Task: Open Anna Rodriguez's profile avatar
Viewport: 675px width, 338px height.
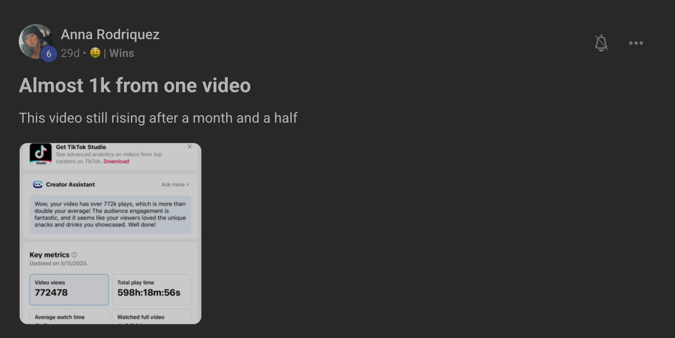Action: pyautogui.click(x=36, y=41)
